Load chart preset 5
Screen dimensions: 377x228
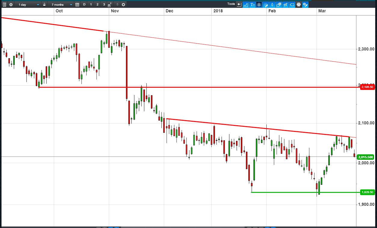point(117,5)
